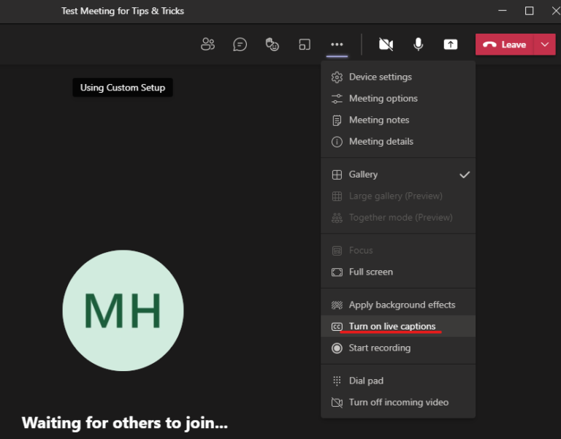Mute the microphone
The height and width of the screenshot is (439, 561).
point(419,45)
